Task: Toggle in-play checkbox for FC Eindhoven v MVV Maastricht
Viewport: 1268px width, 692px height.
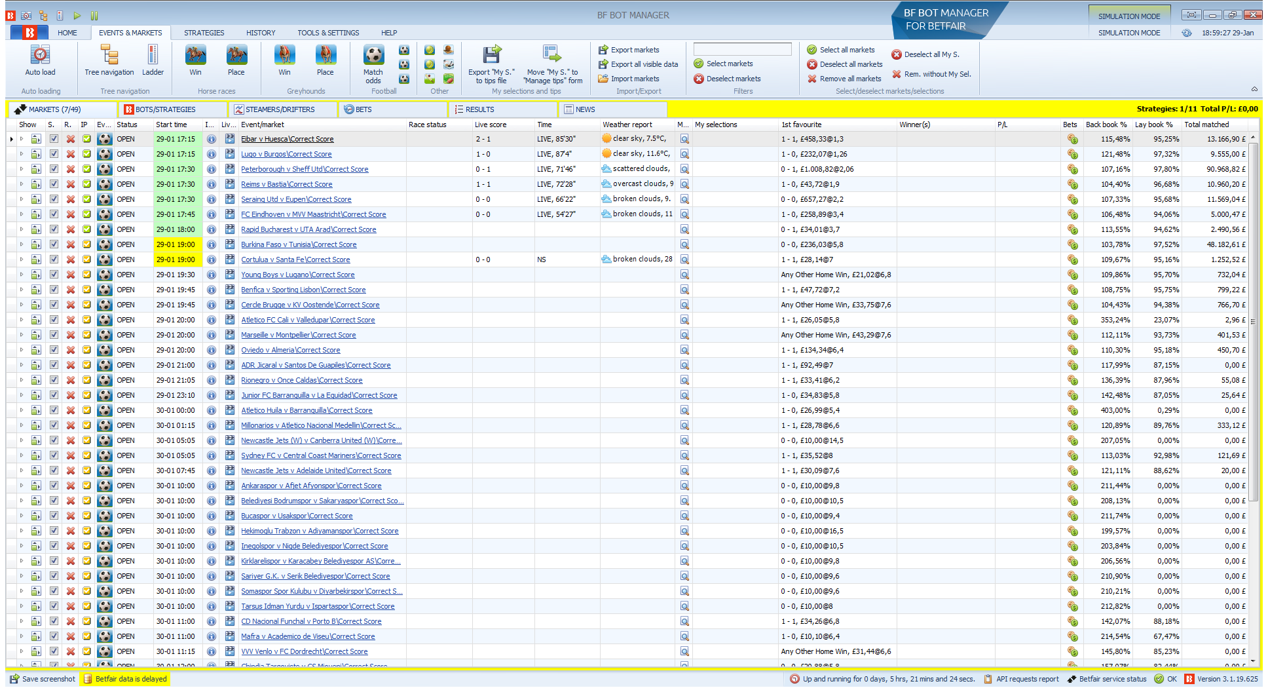Action: pyautogui.click(x=86, y=214)
